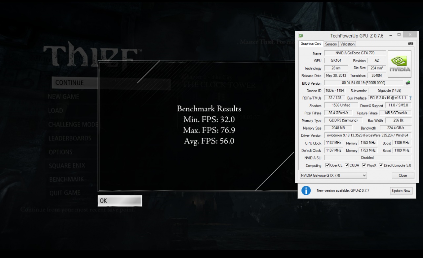Click the Device ID value 10DE - 1184

pos(334,91)
